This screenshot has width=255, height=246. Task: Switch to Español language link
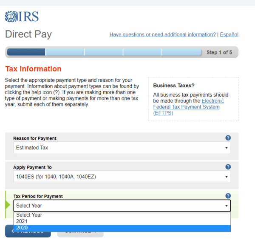229,34
